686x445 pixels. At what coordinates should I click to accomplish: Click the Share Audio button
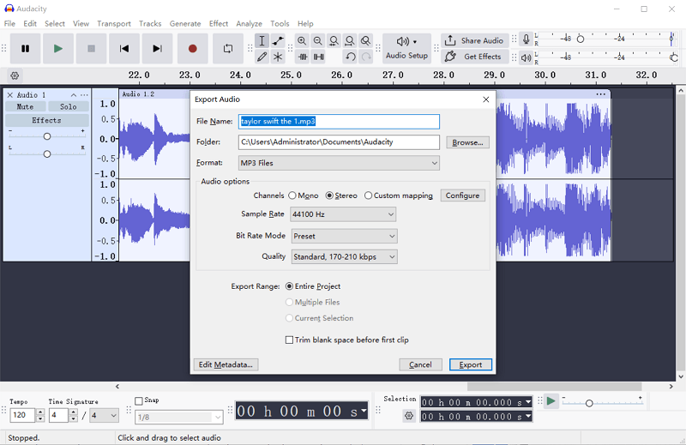(475, 40)
